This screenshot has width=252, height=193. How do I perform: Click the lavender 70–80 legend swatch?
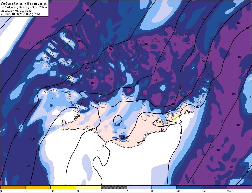click(x=139, y=187)
